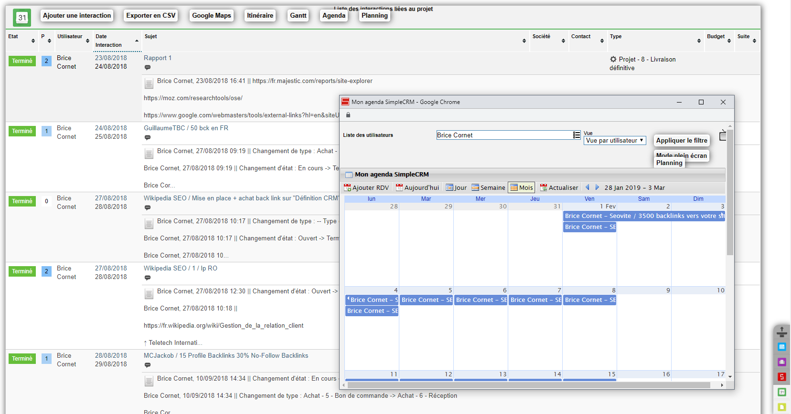The image size is (791, 414).
Task: Click note icon beside Brice Cornet 23/08/2018 16:41
Action: pos(149,83)
